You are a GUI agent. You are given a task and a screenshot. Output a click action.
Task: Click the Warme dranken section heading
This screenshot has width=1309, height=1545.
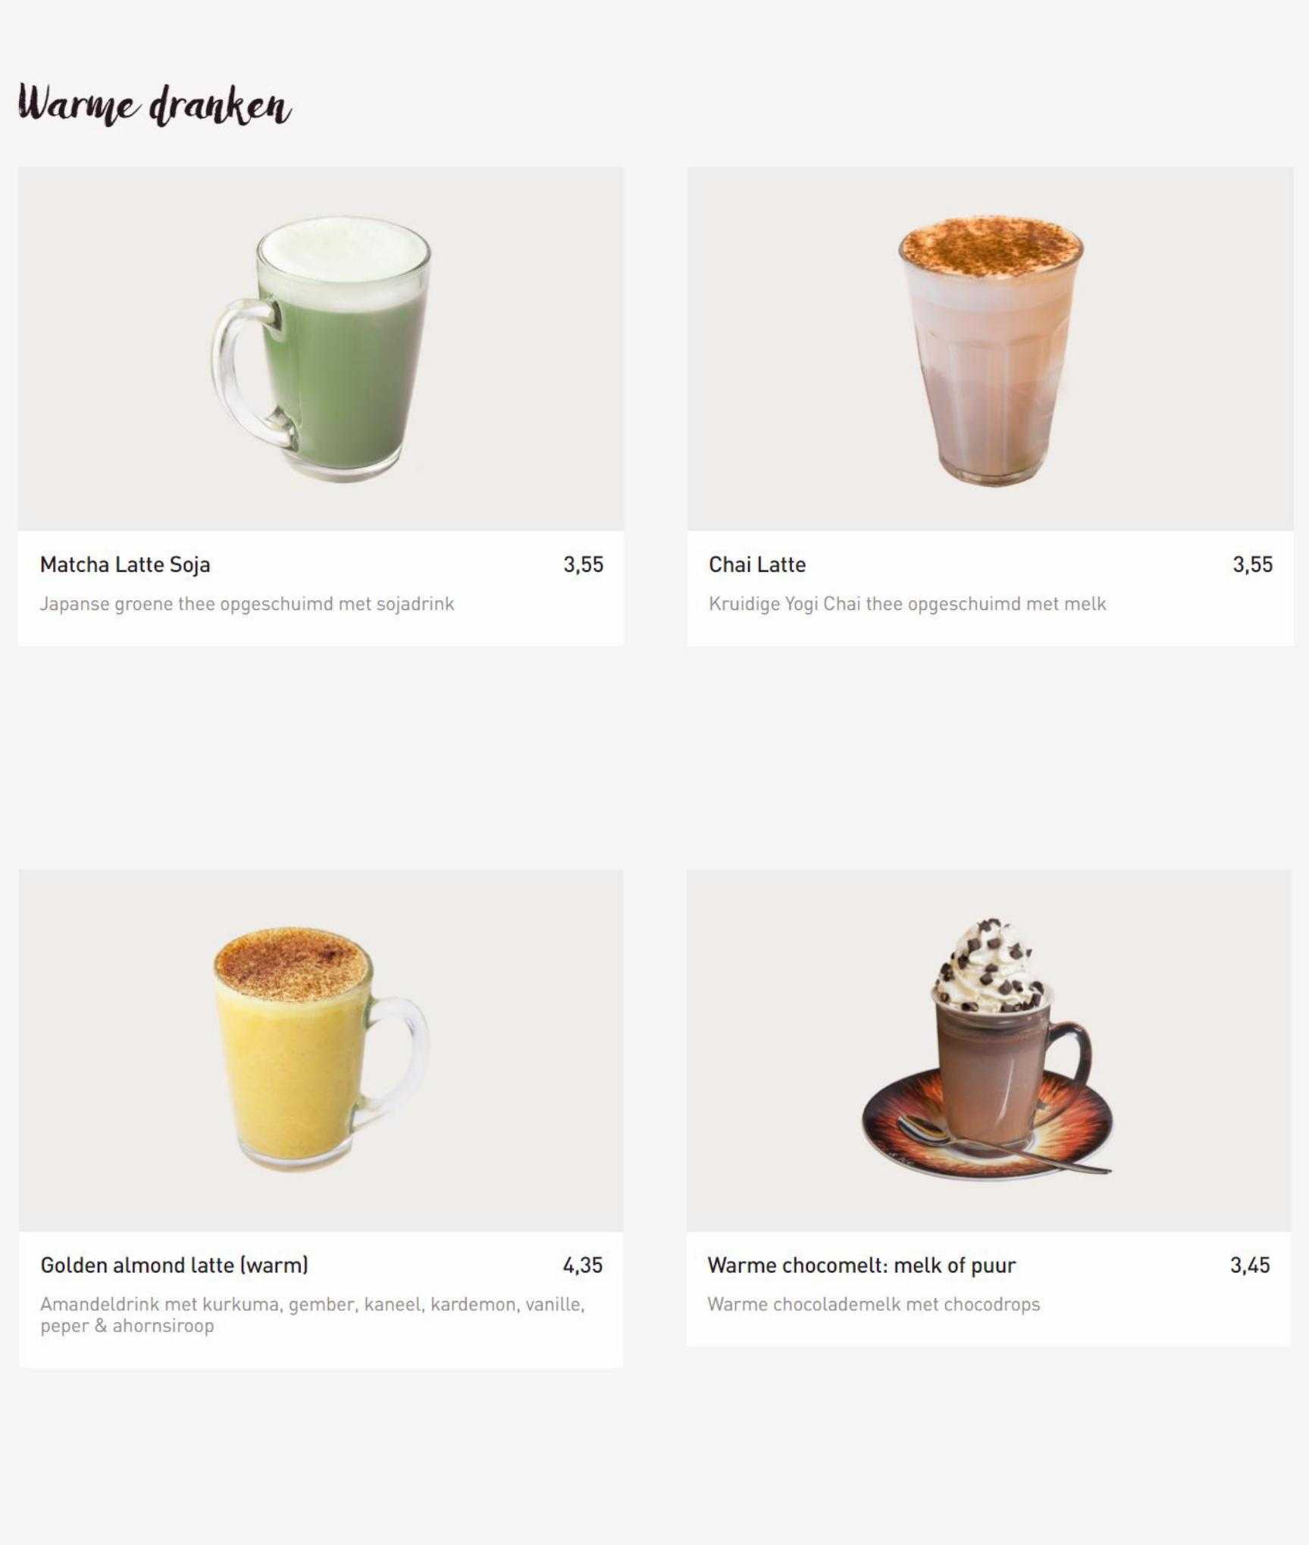click(x=155, y=105)
